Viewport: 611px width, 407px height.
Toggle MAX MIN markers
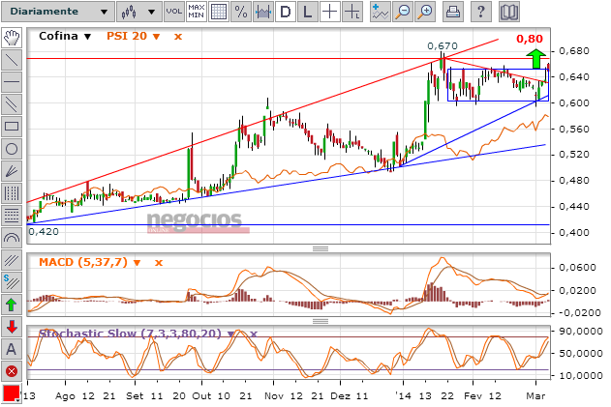click(197, 12)
